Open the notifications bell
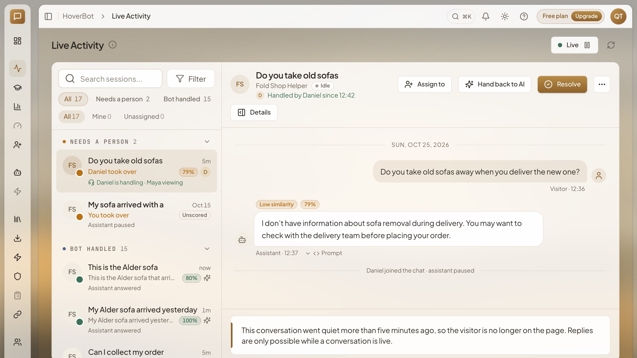Viewport: 637px width, 358px height. (x=486, y=16)
